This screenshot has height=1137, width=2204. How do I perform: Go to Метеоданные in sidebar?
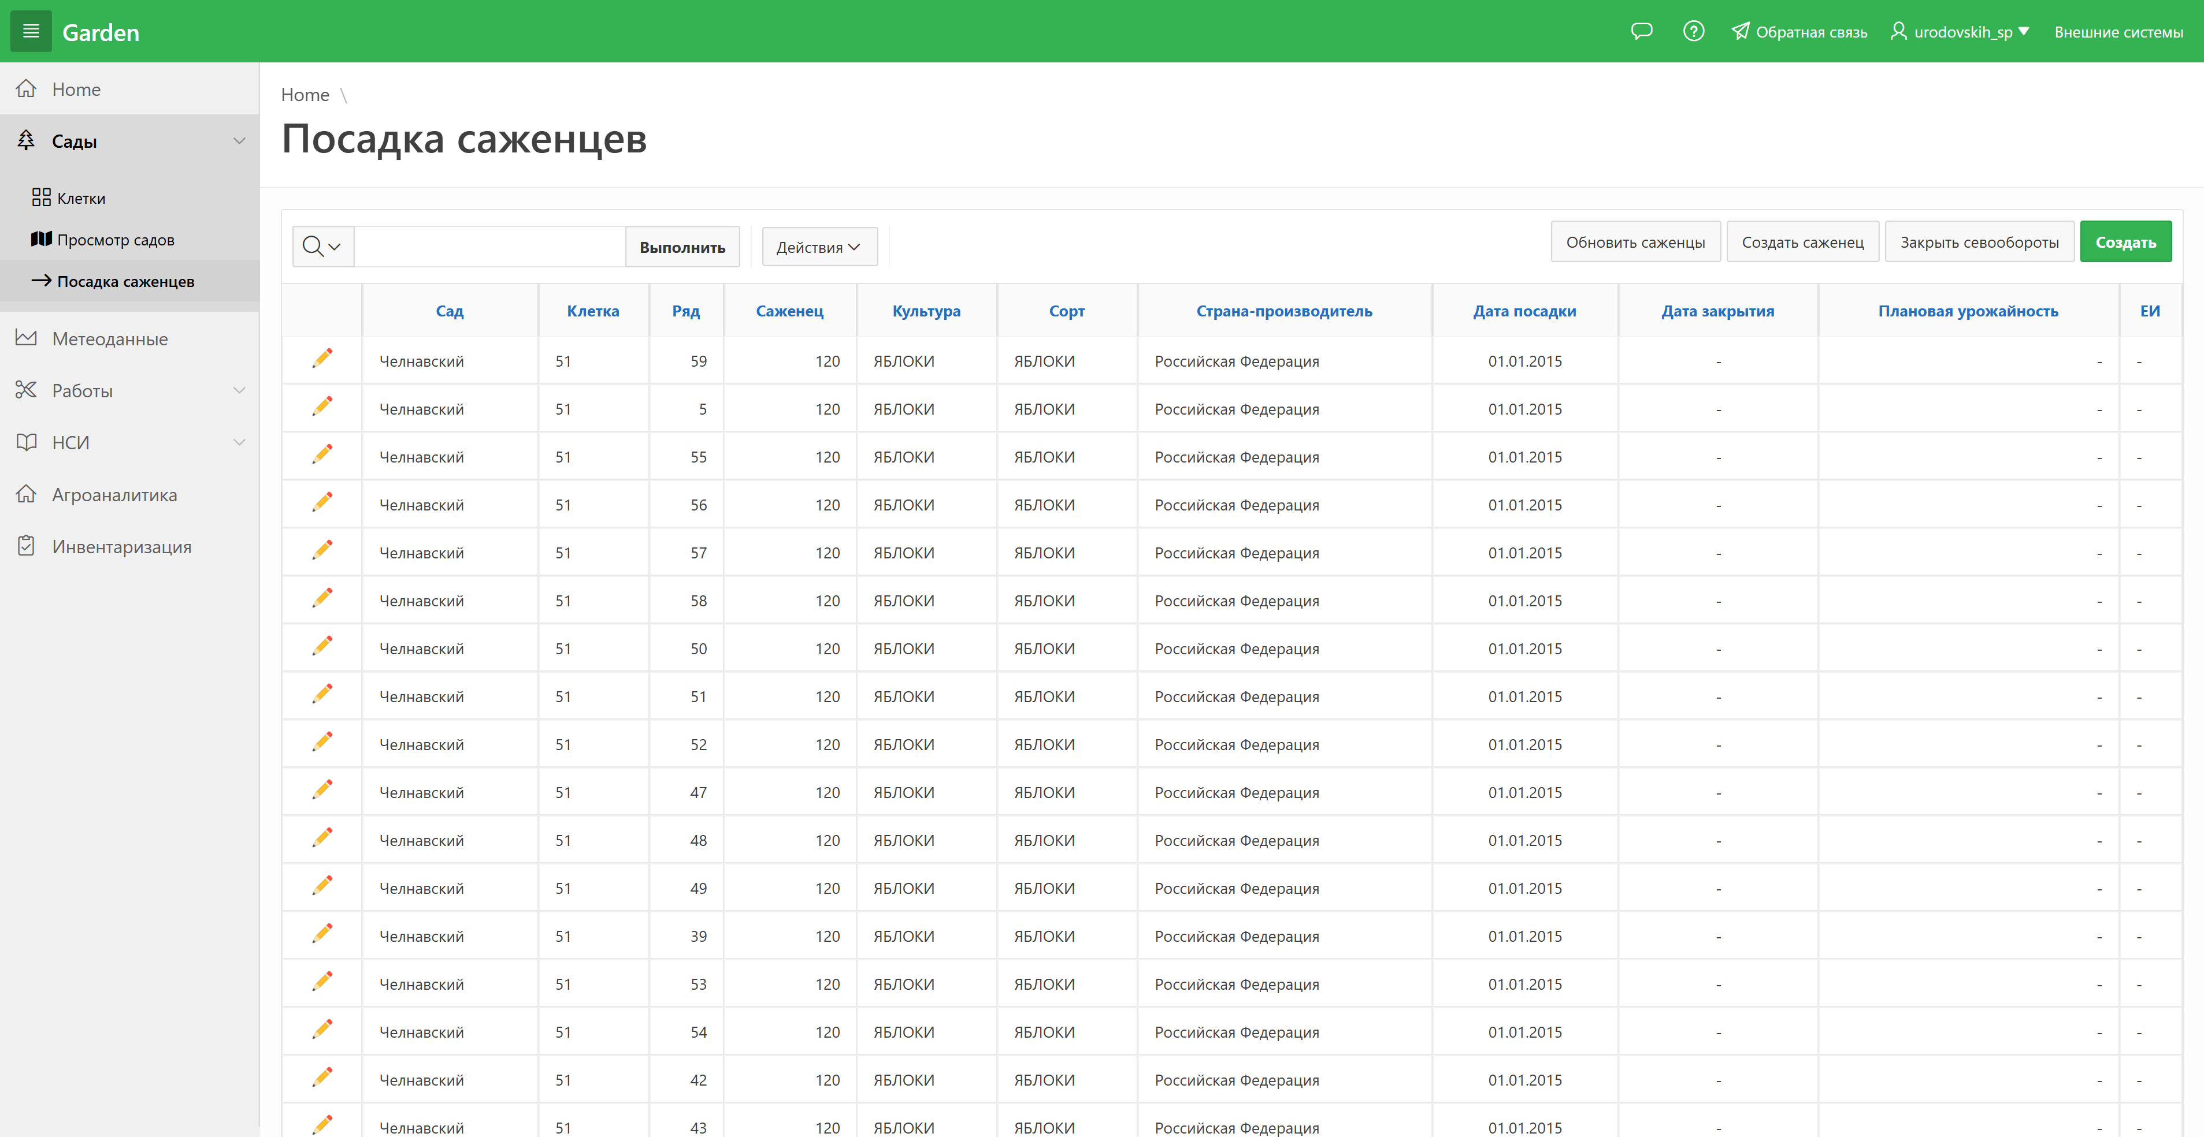(x=110, y=338)
